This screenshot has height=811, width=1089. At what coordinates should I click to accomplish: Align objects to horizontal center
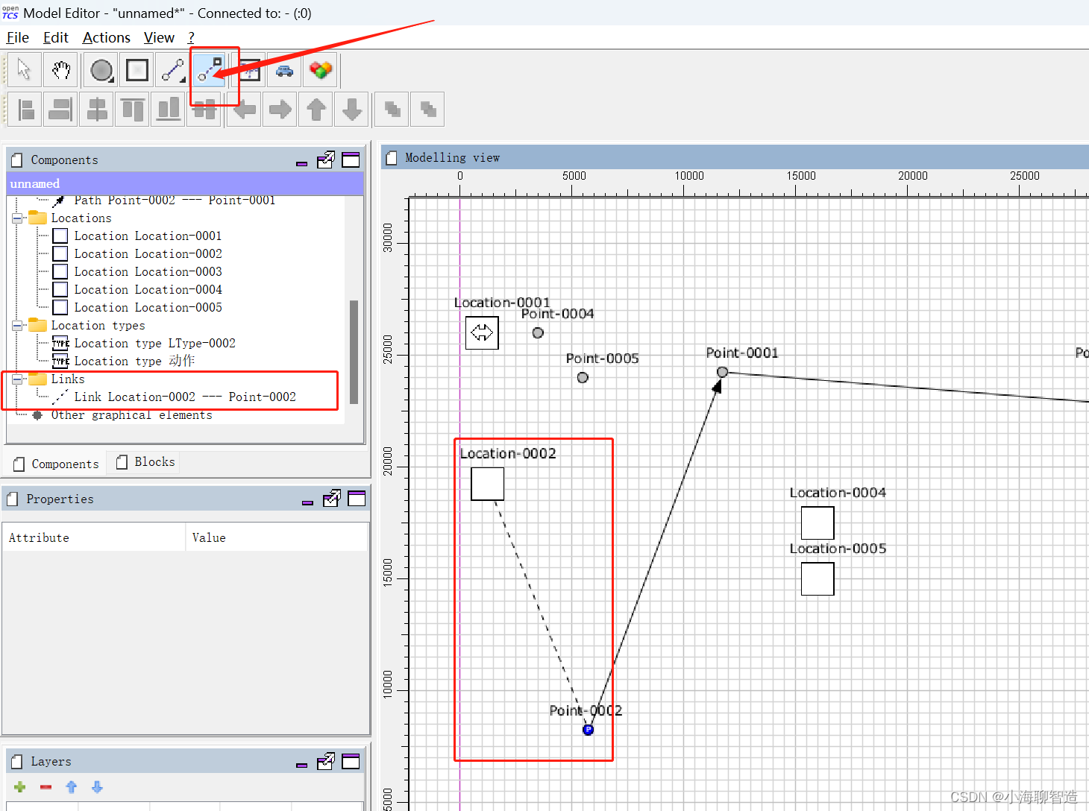point(97,110)
